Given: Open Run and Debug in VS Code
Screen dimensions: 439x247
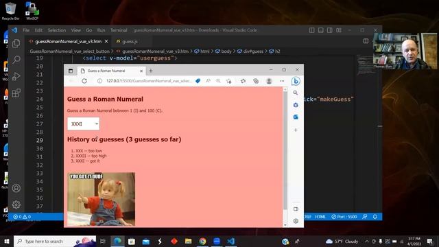Looking at the screenshot, I should pos(16,76).
